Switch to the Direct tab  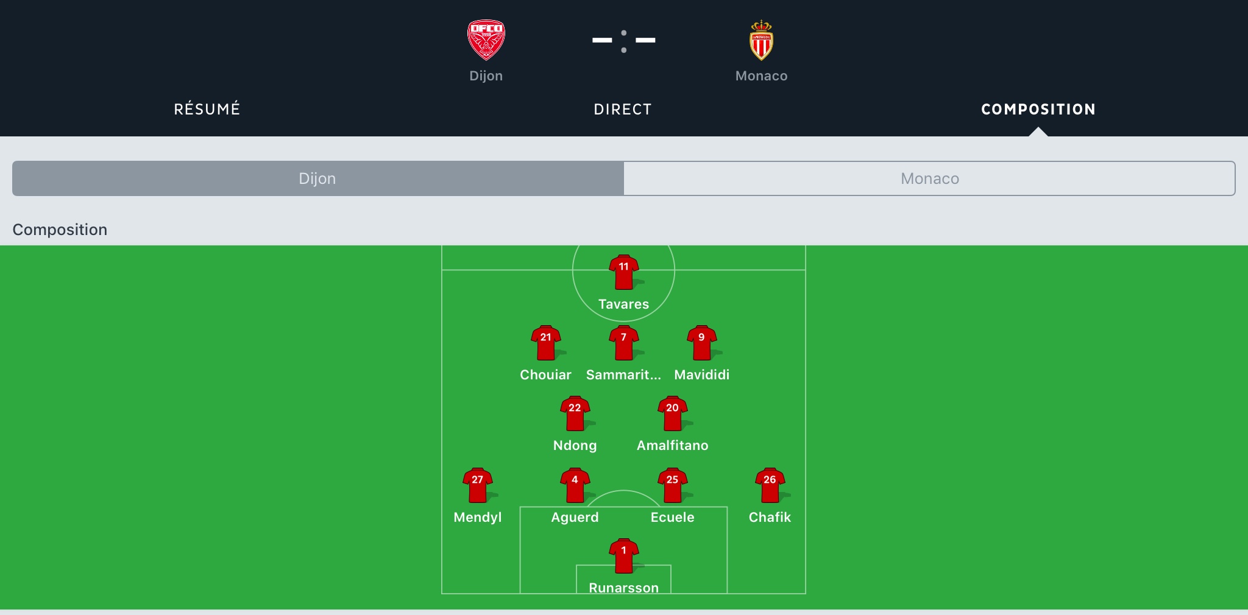623,109
